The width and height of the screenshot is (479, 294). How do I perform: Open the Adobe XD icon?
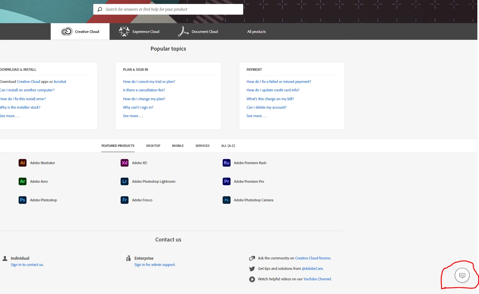[125, 163]
